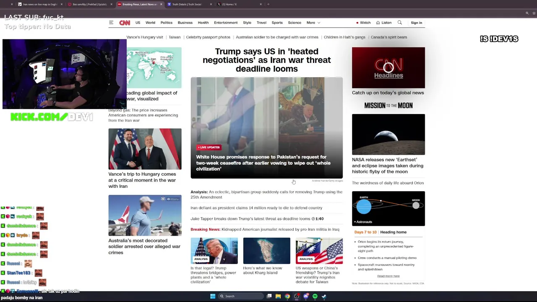Screen dimensions: 537x302
Task: Open the US section
Action: (x=138, y=23)
